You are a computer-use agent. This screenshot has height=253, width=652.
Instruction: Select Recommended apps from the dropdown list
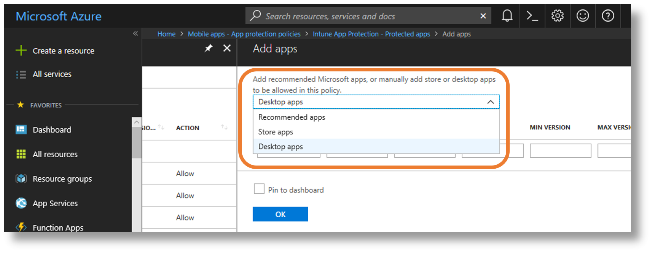click(x=291, y=117)
